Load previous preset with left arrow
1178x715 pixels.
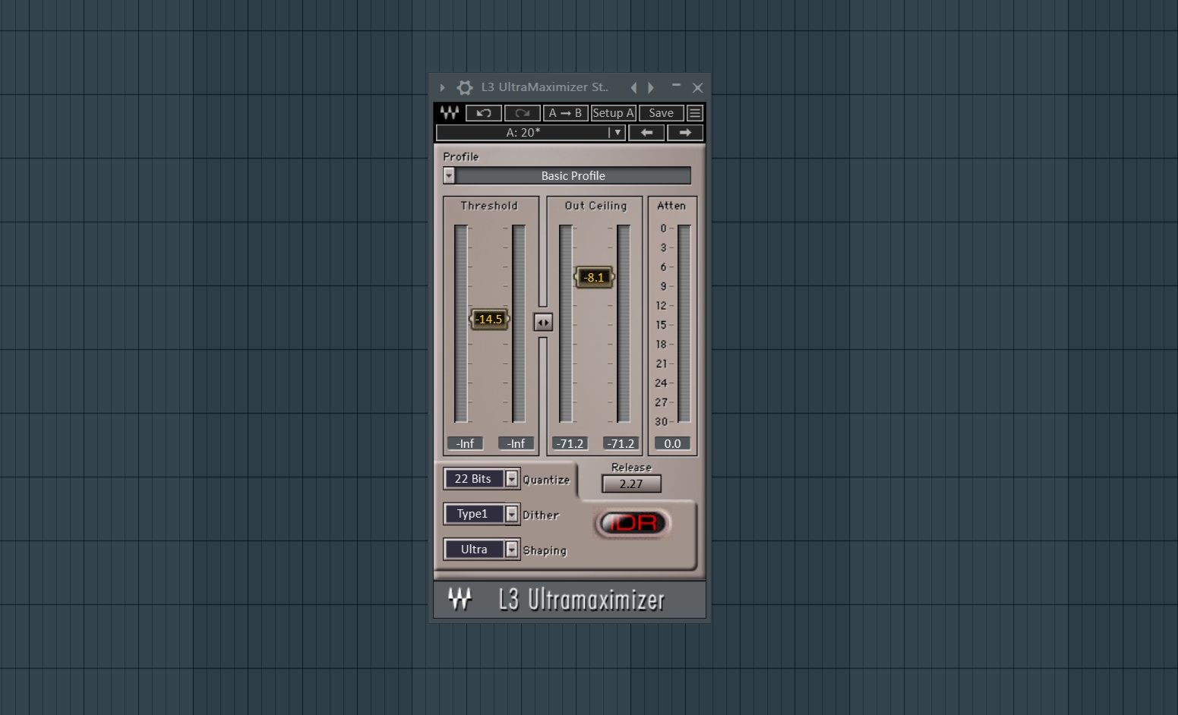[646, 133]
